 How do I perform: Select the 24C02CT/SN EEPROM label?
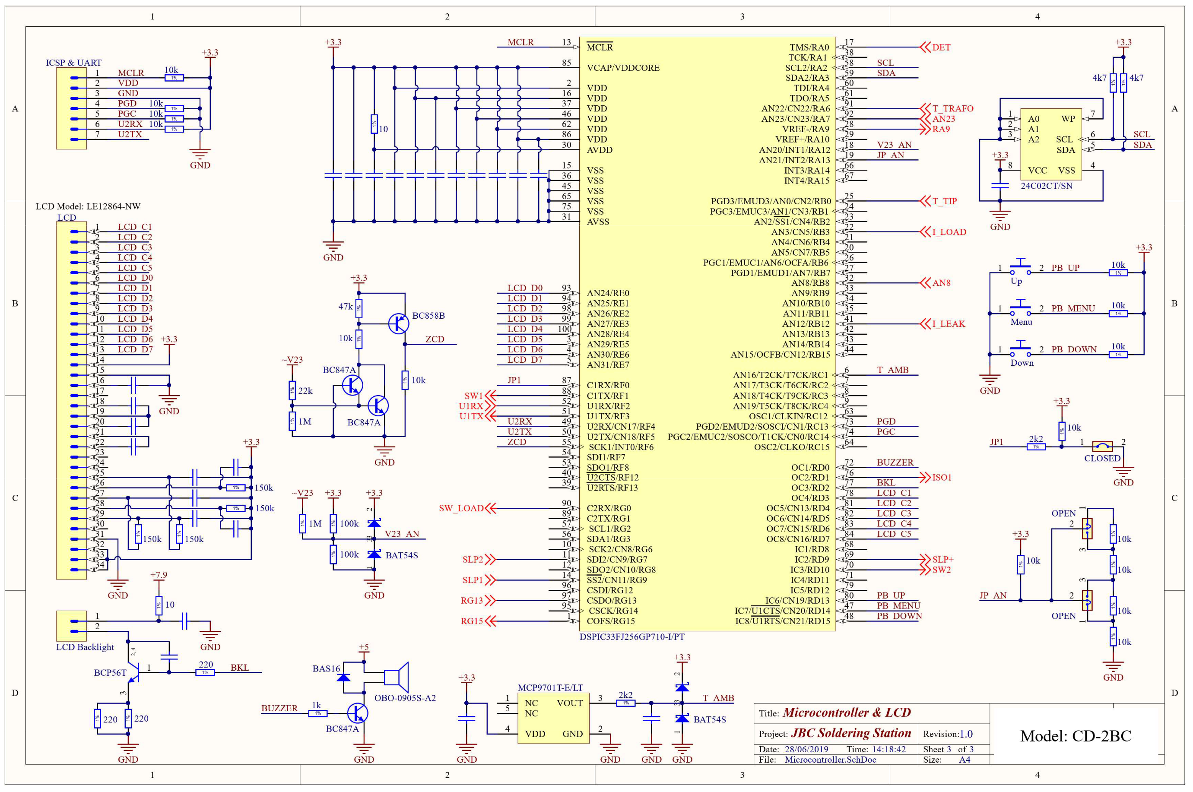(x=1046, y=186)
